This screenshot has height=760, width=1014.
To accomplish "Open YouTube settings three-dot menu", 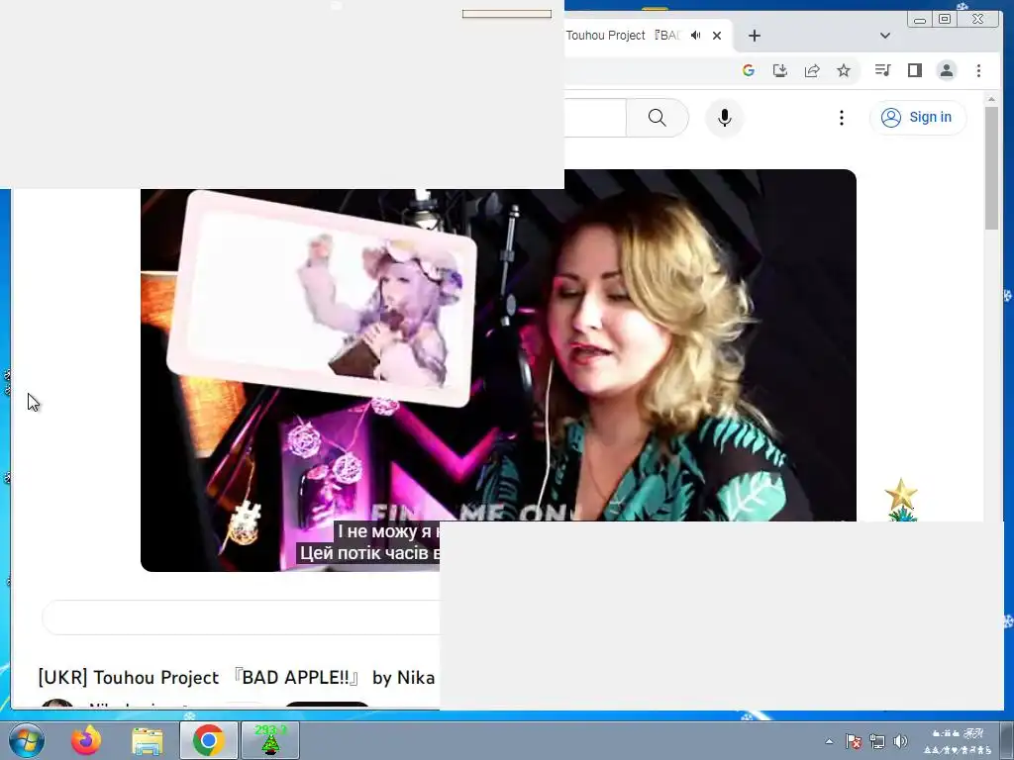I will [x=842, y=118].
